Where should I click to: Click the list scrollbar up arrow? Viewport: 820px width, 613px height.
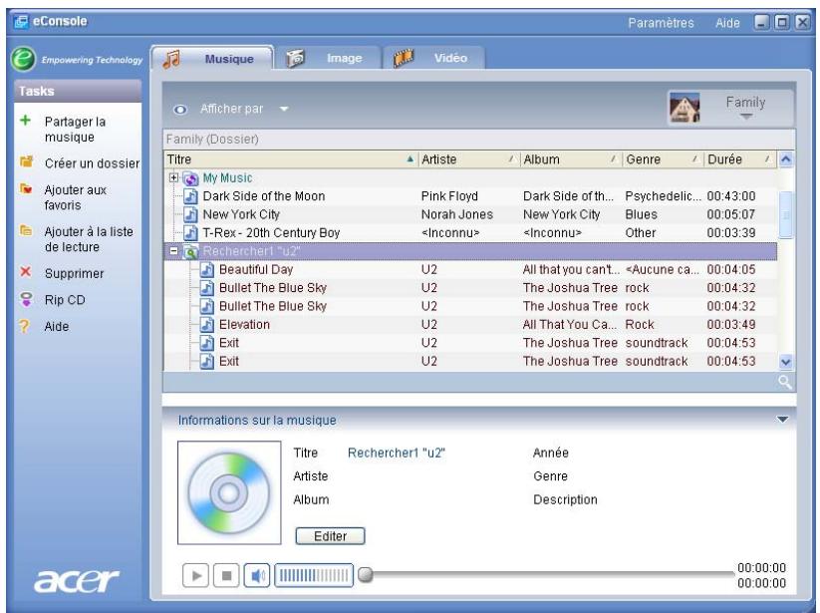click(785, 159)
